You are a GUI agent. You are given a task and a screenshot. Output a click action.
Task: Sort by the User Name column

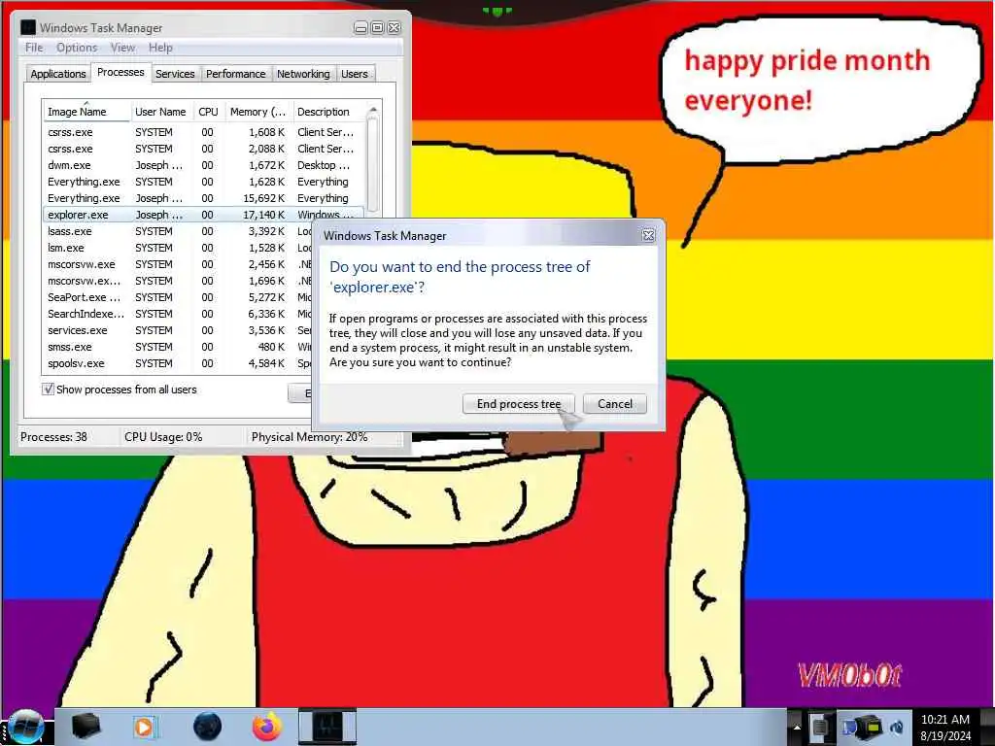160,112
